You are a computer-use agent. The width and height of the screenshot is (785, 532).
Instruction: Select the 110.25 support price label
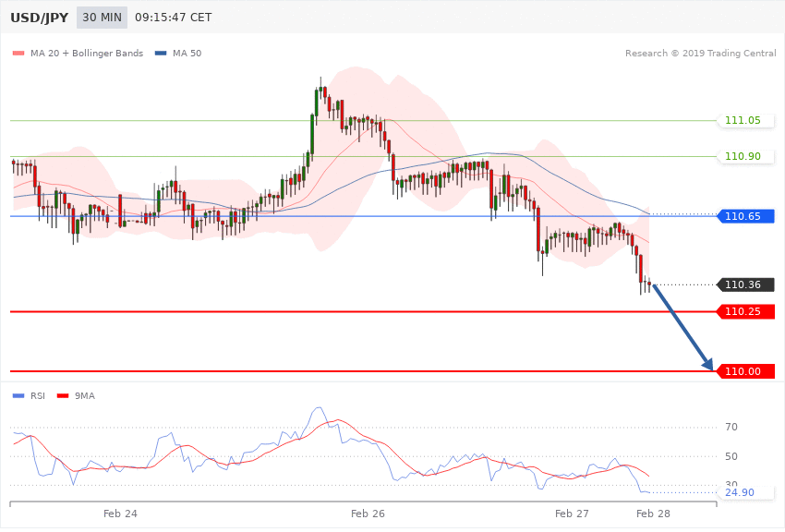[746, 311]
